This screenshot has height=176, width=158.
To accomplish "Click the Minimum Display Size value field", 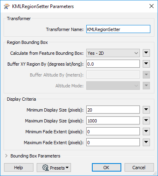I will tap(113, 110).
